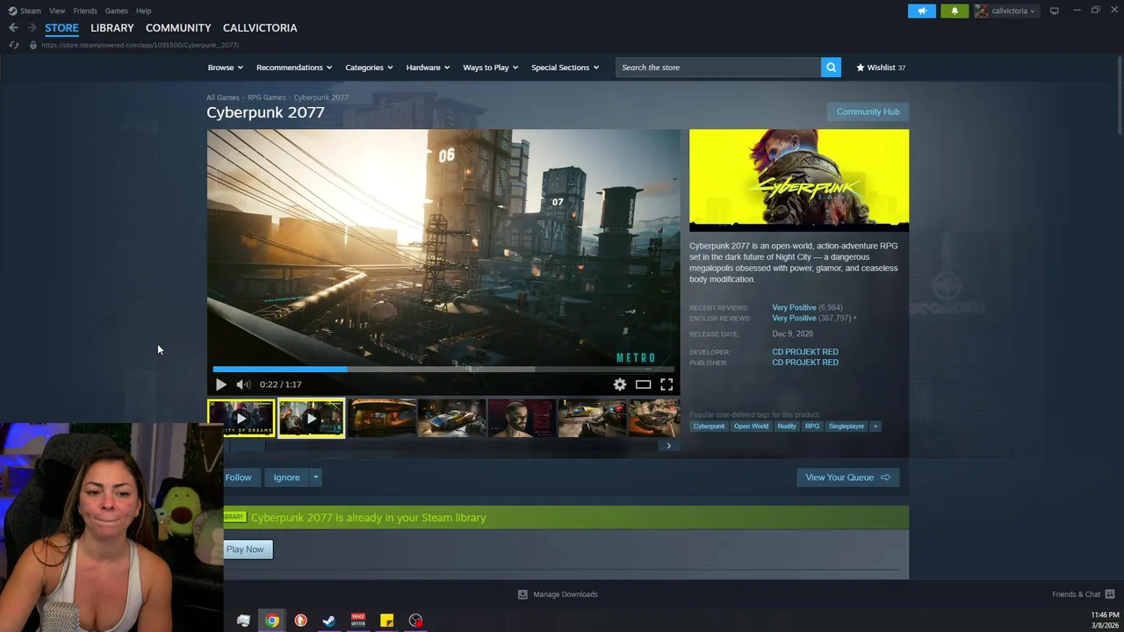Viewport: 1124px width, 632px height.
Task: Open the blue megaphone announcements button
Action: [x=921, y=11]
